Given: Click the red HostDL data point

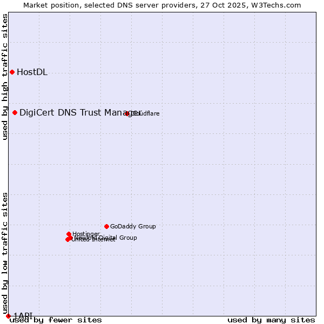Looking at the screenshot, I should 12,72.
